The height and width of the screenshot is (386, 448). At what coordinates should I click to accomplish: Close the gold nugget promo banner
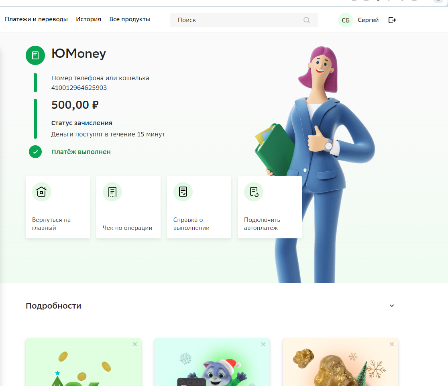[x=392, y=344]
